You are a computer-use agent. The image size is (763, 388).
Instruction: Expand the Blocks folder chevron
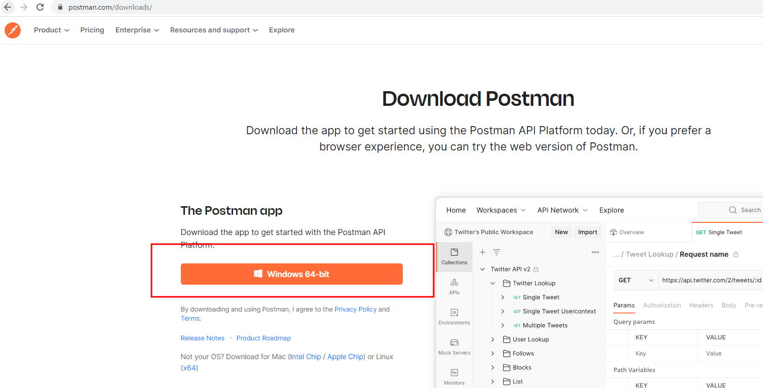pyautogui.click(x=492, y=367)
